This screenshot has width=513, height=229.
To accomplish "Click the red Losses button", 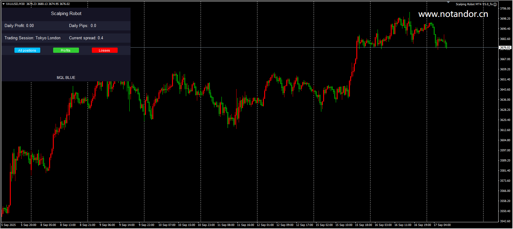I will click(104, 50).
